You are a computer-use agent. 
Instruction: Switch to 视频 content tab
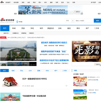tap(13, 71)
